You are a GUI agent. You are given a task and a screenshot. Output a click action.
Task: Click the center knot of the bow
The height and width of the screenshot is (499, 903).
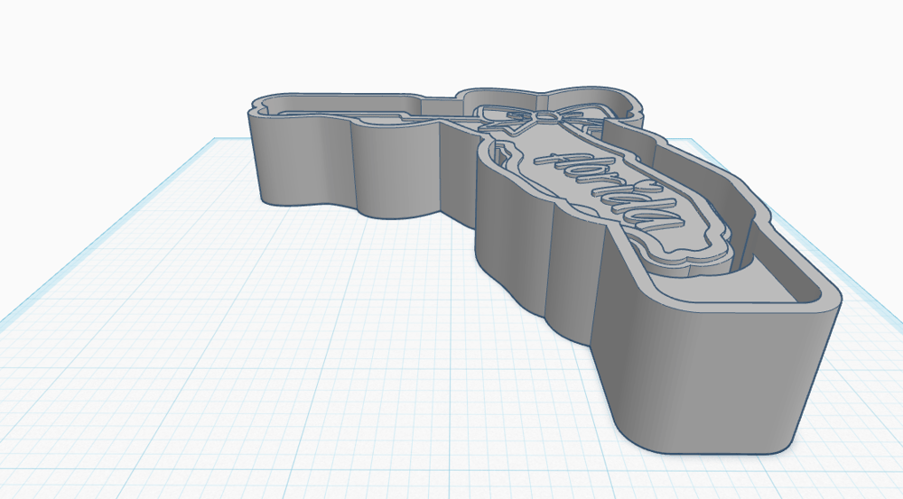coord(545,117)
